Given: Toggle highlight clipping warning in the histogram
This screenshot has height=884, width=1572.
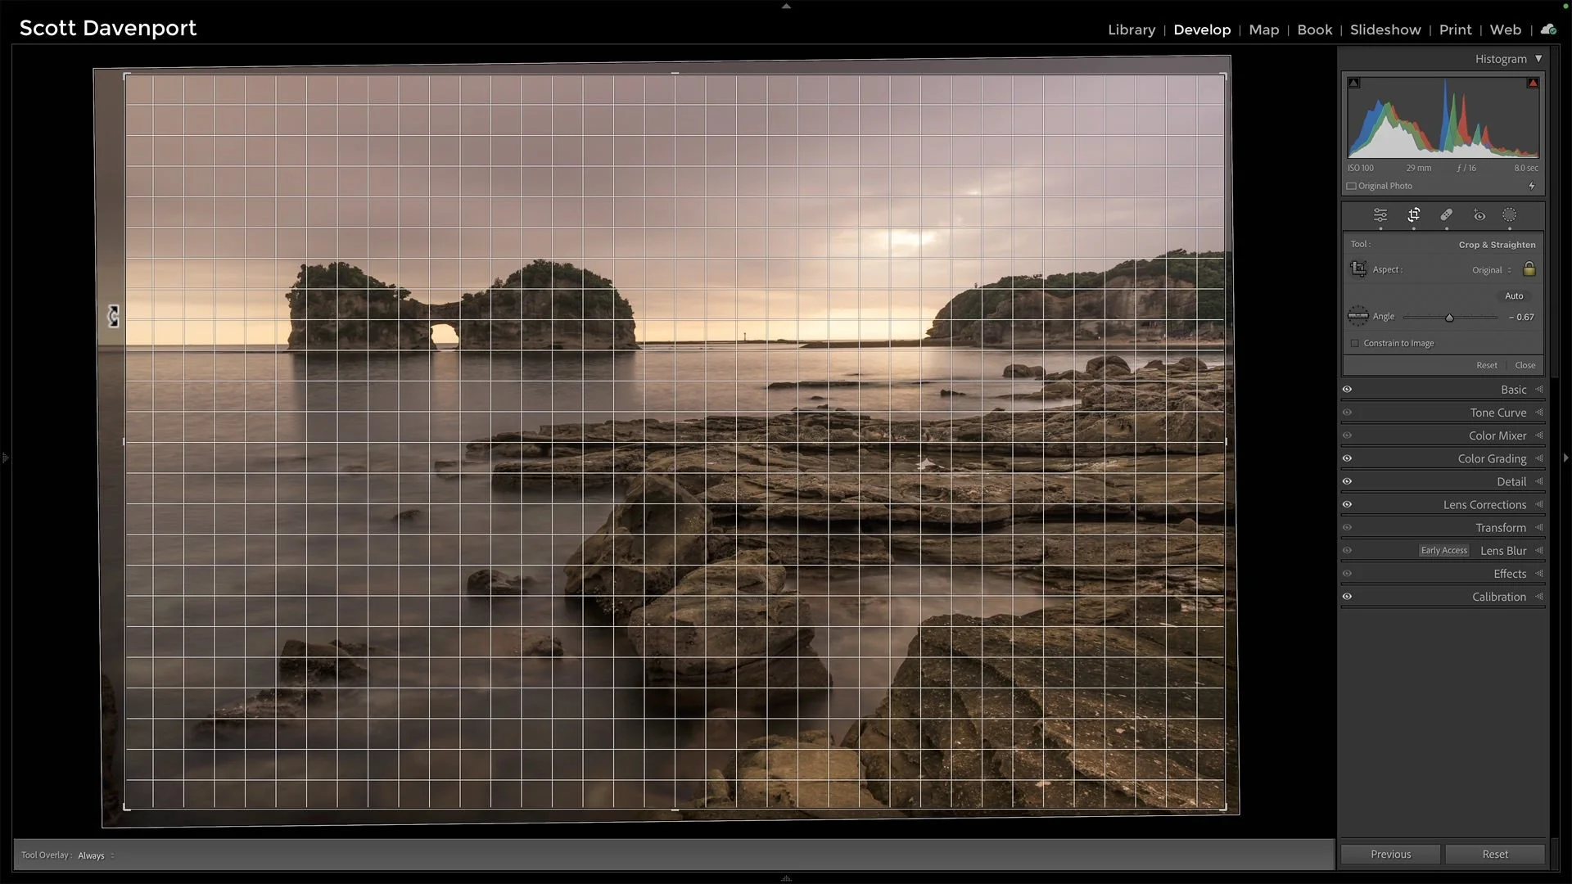Looking at the screenshot, I should (1533, 83).
